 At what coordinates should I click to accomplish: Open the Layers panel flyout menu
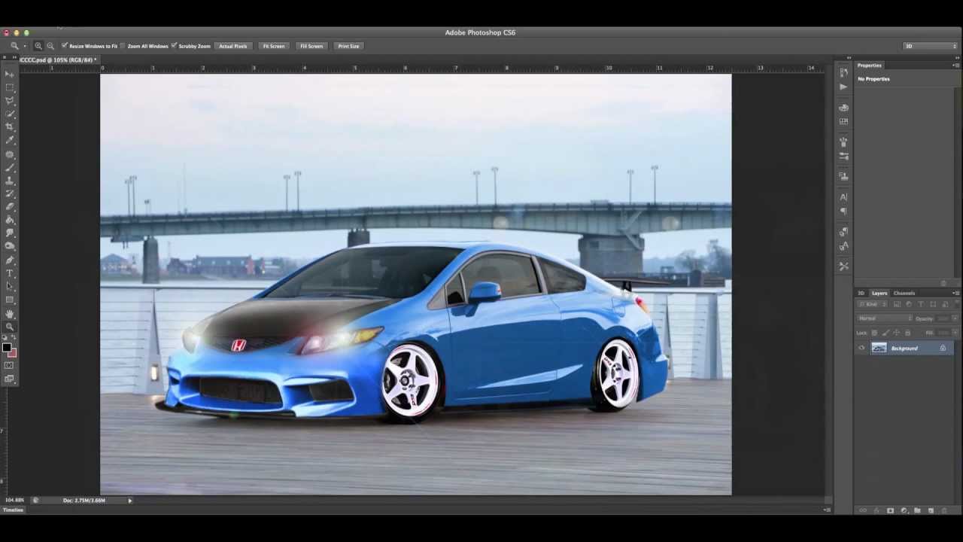click(956, 293)
